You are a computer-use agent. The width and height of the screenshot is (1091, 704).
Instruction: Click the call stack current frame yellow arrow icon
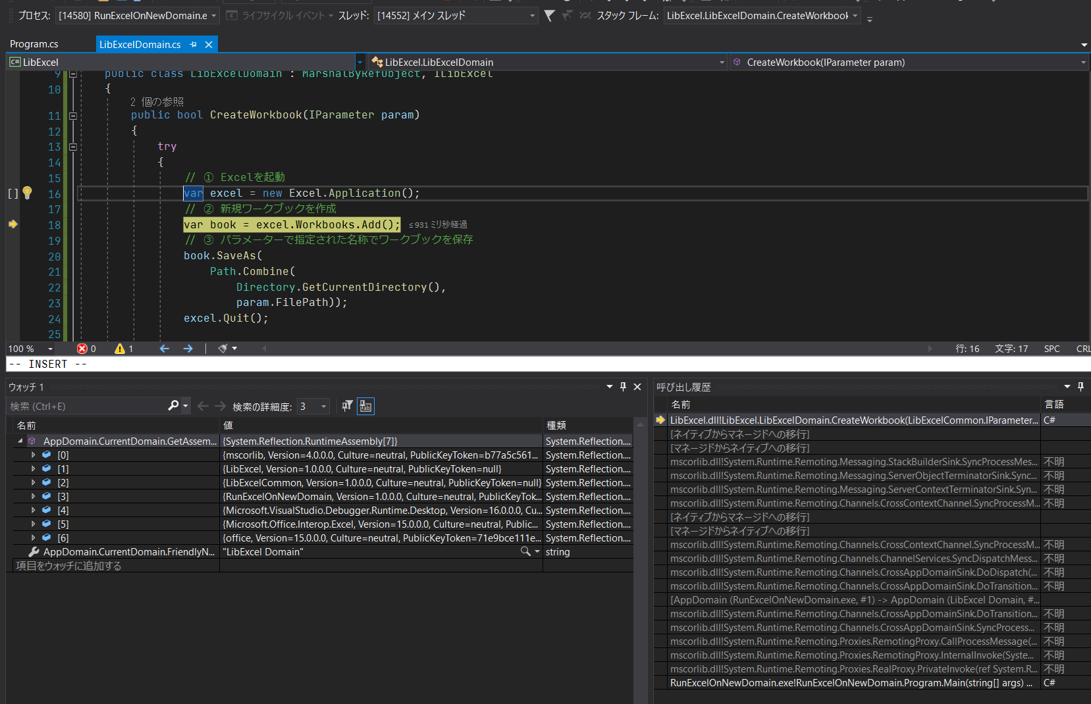click(660, 420)
